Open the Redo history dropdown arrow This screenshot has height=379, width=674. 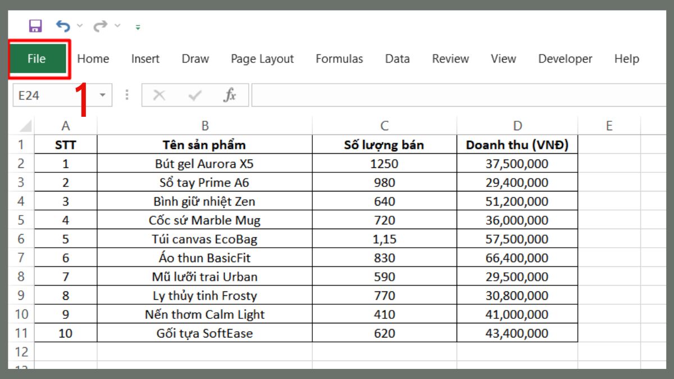click(117, 26)
